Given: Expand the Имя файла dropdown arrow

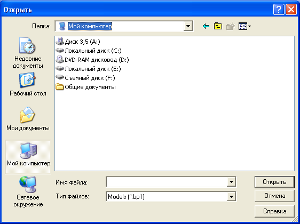Looking at the screenshot, I should pyautogui.click(x=231, y=182).
